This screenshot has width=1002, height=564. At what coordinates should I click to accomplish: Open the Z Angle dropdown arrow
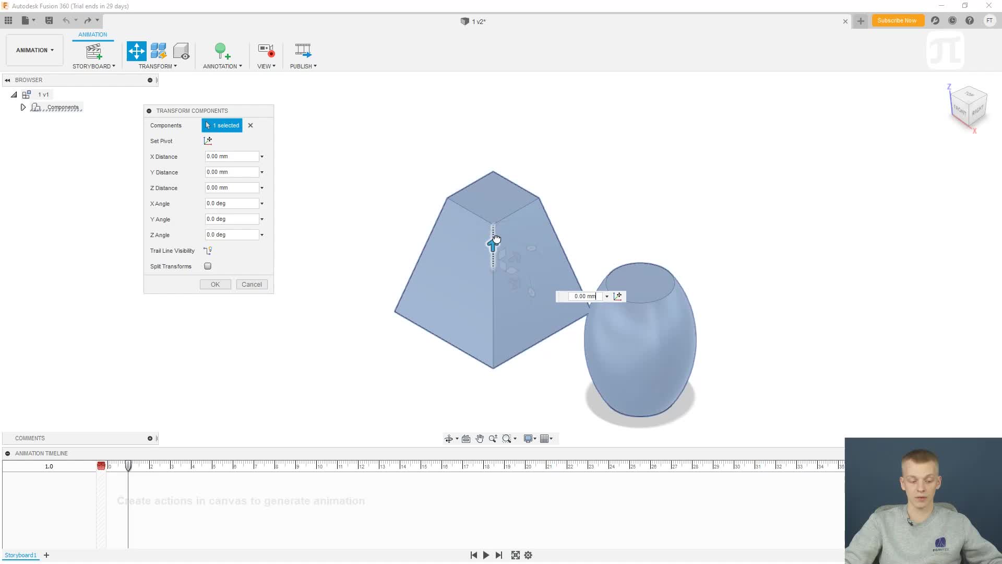click(x=262, y=235)
